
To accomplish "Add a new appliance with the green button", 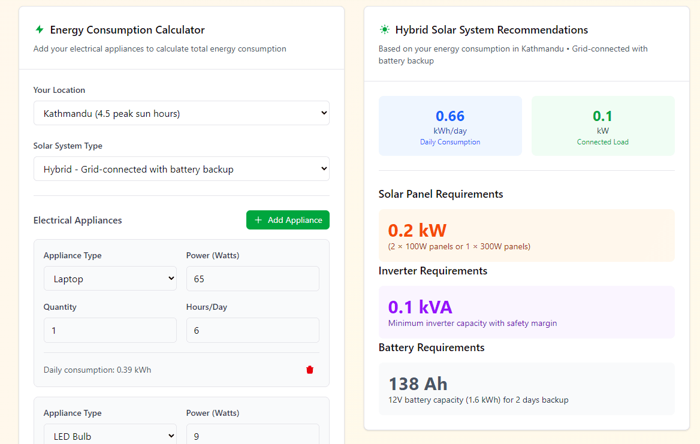I will (x=288, y=220).
